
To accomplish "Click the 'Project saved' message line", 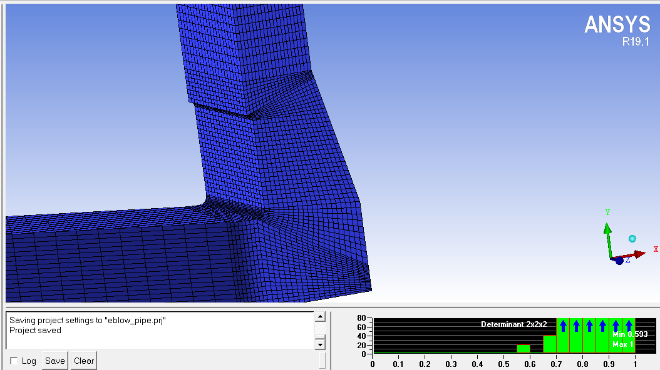I will (35, 330).
